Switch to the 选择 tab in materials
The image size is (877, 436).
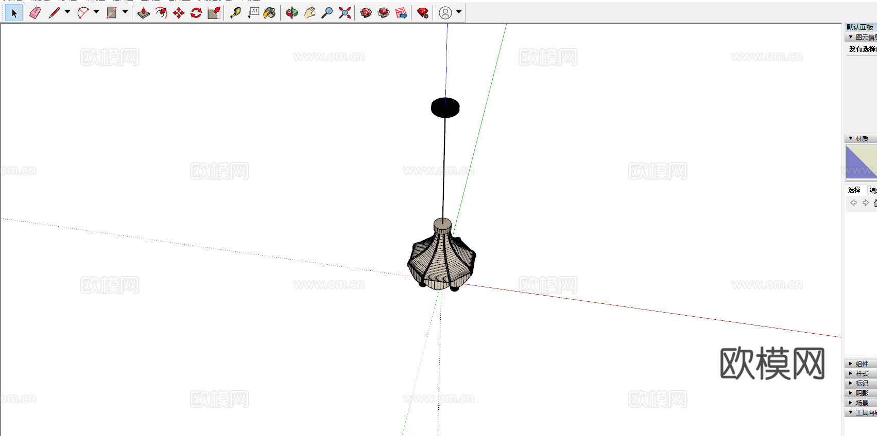tap(854, 190)
